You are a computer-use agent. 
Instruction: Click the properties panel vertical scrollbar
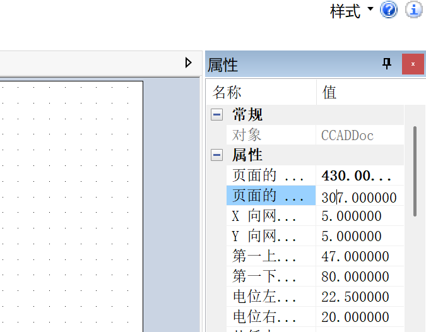[x=415, y=171]
